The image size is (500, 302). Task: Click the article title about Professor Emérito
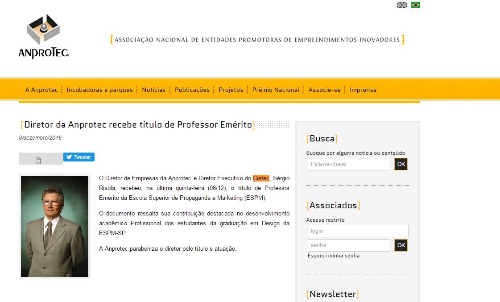click(x=138, y=125)
